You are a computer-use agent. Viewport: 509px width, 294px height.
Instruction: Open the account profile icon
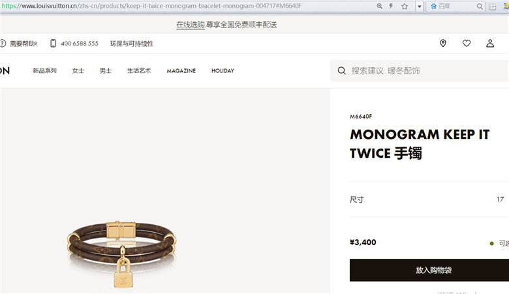490,43
